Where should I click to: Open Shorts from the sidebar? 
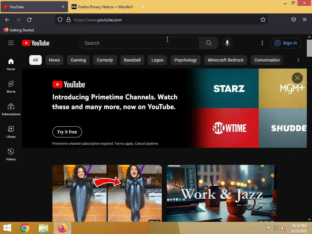[x=11, y=87]
